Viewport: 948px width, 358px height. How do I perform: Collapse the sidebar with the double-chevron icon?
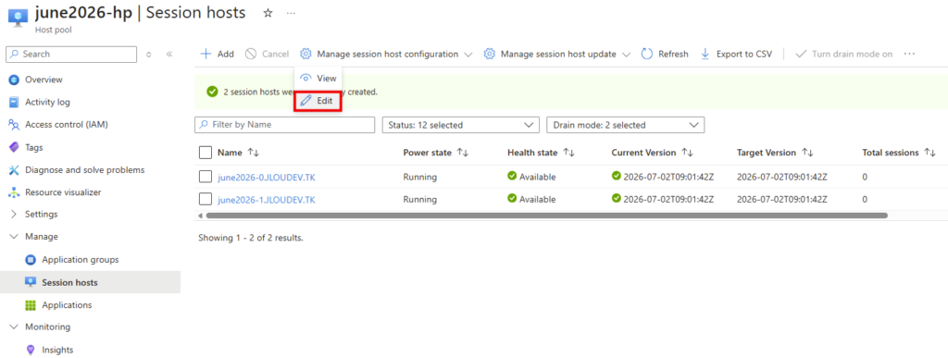point(169,55)
